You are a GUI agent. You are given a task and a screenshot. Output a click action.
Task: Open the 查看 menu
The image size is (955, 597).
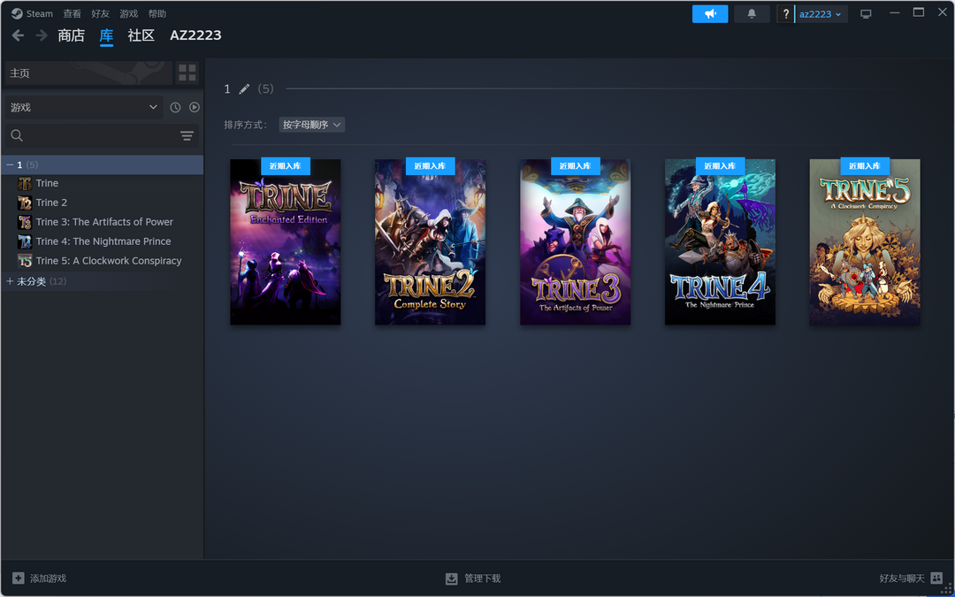point(72,14)
